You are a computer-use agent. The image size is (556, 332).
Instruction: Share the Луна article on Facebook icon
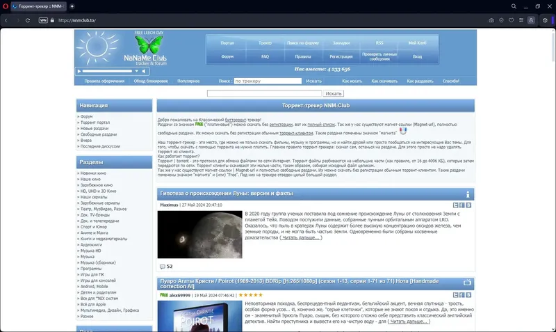tap(462, 205)
